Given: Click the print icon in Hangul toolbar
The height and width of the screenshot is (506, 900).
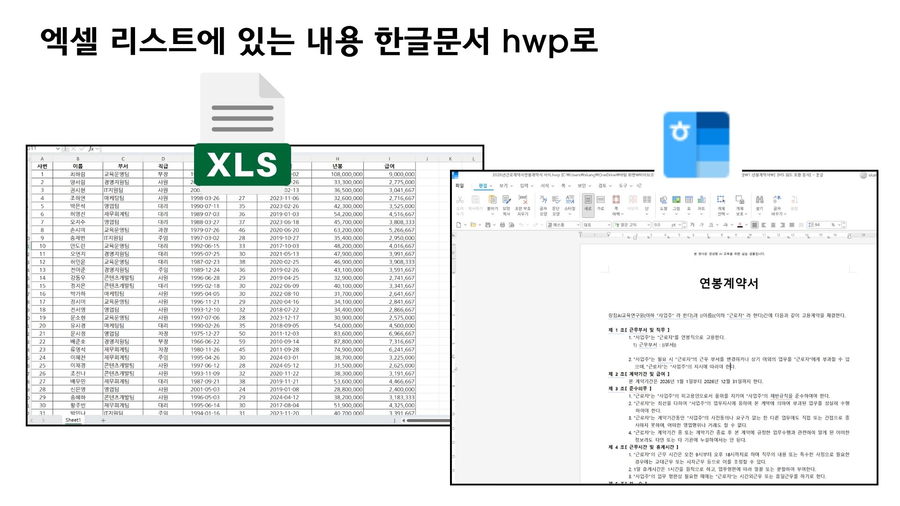Looking at the screenshot, I should (502, 225).
